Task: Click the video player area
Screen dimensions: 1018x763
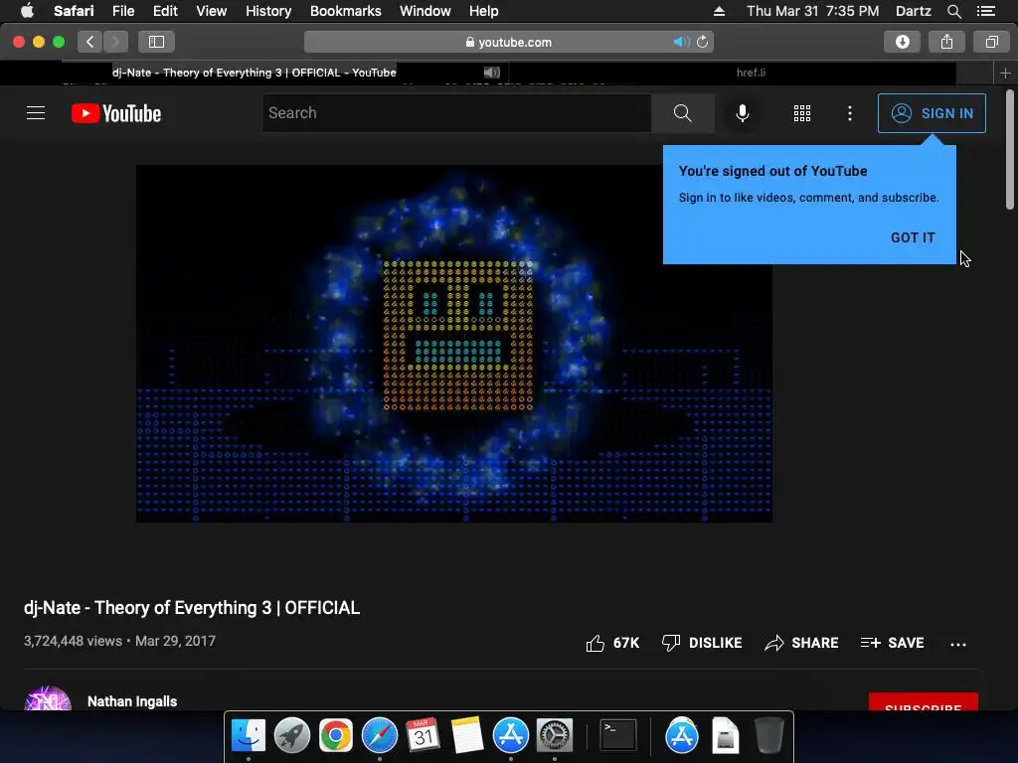Action: [453, 343]
